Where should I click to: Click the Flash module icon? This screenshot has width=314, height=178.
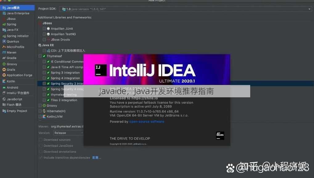(x=4, y=105)
